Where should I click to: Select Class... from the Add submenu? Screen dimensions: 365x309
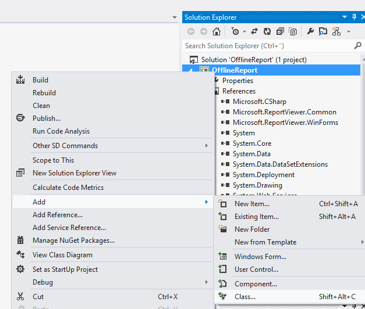click(244, 297)
